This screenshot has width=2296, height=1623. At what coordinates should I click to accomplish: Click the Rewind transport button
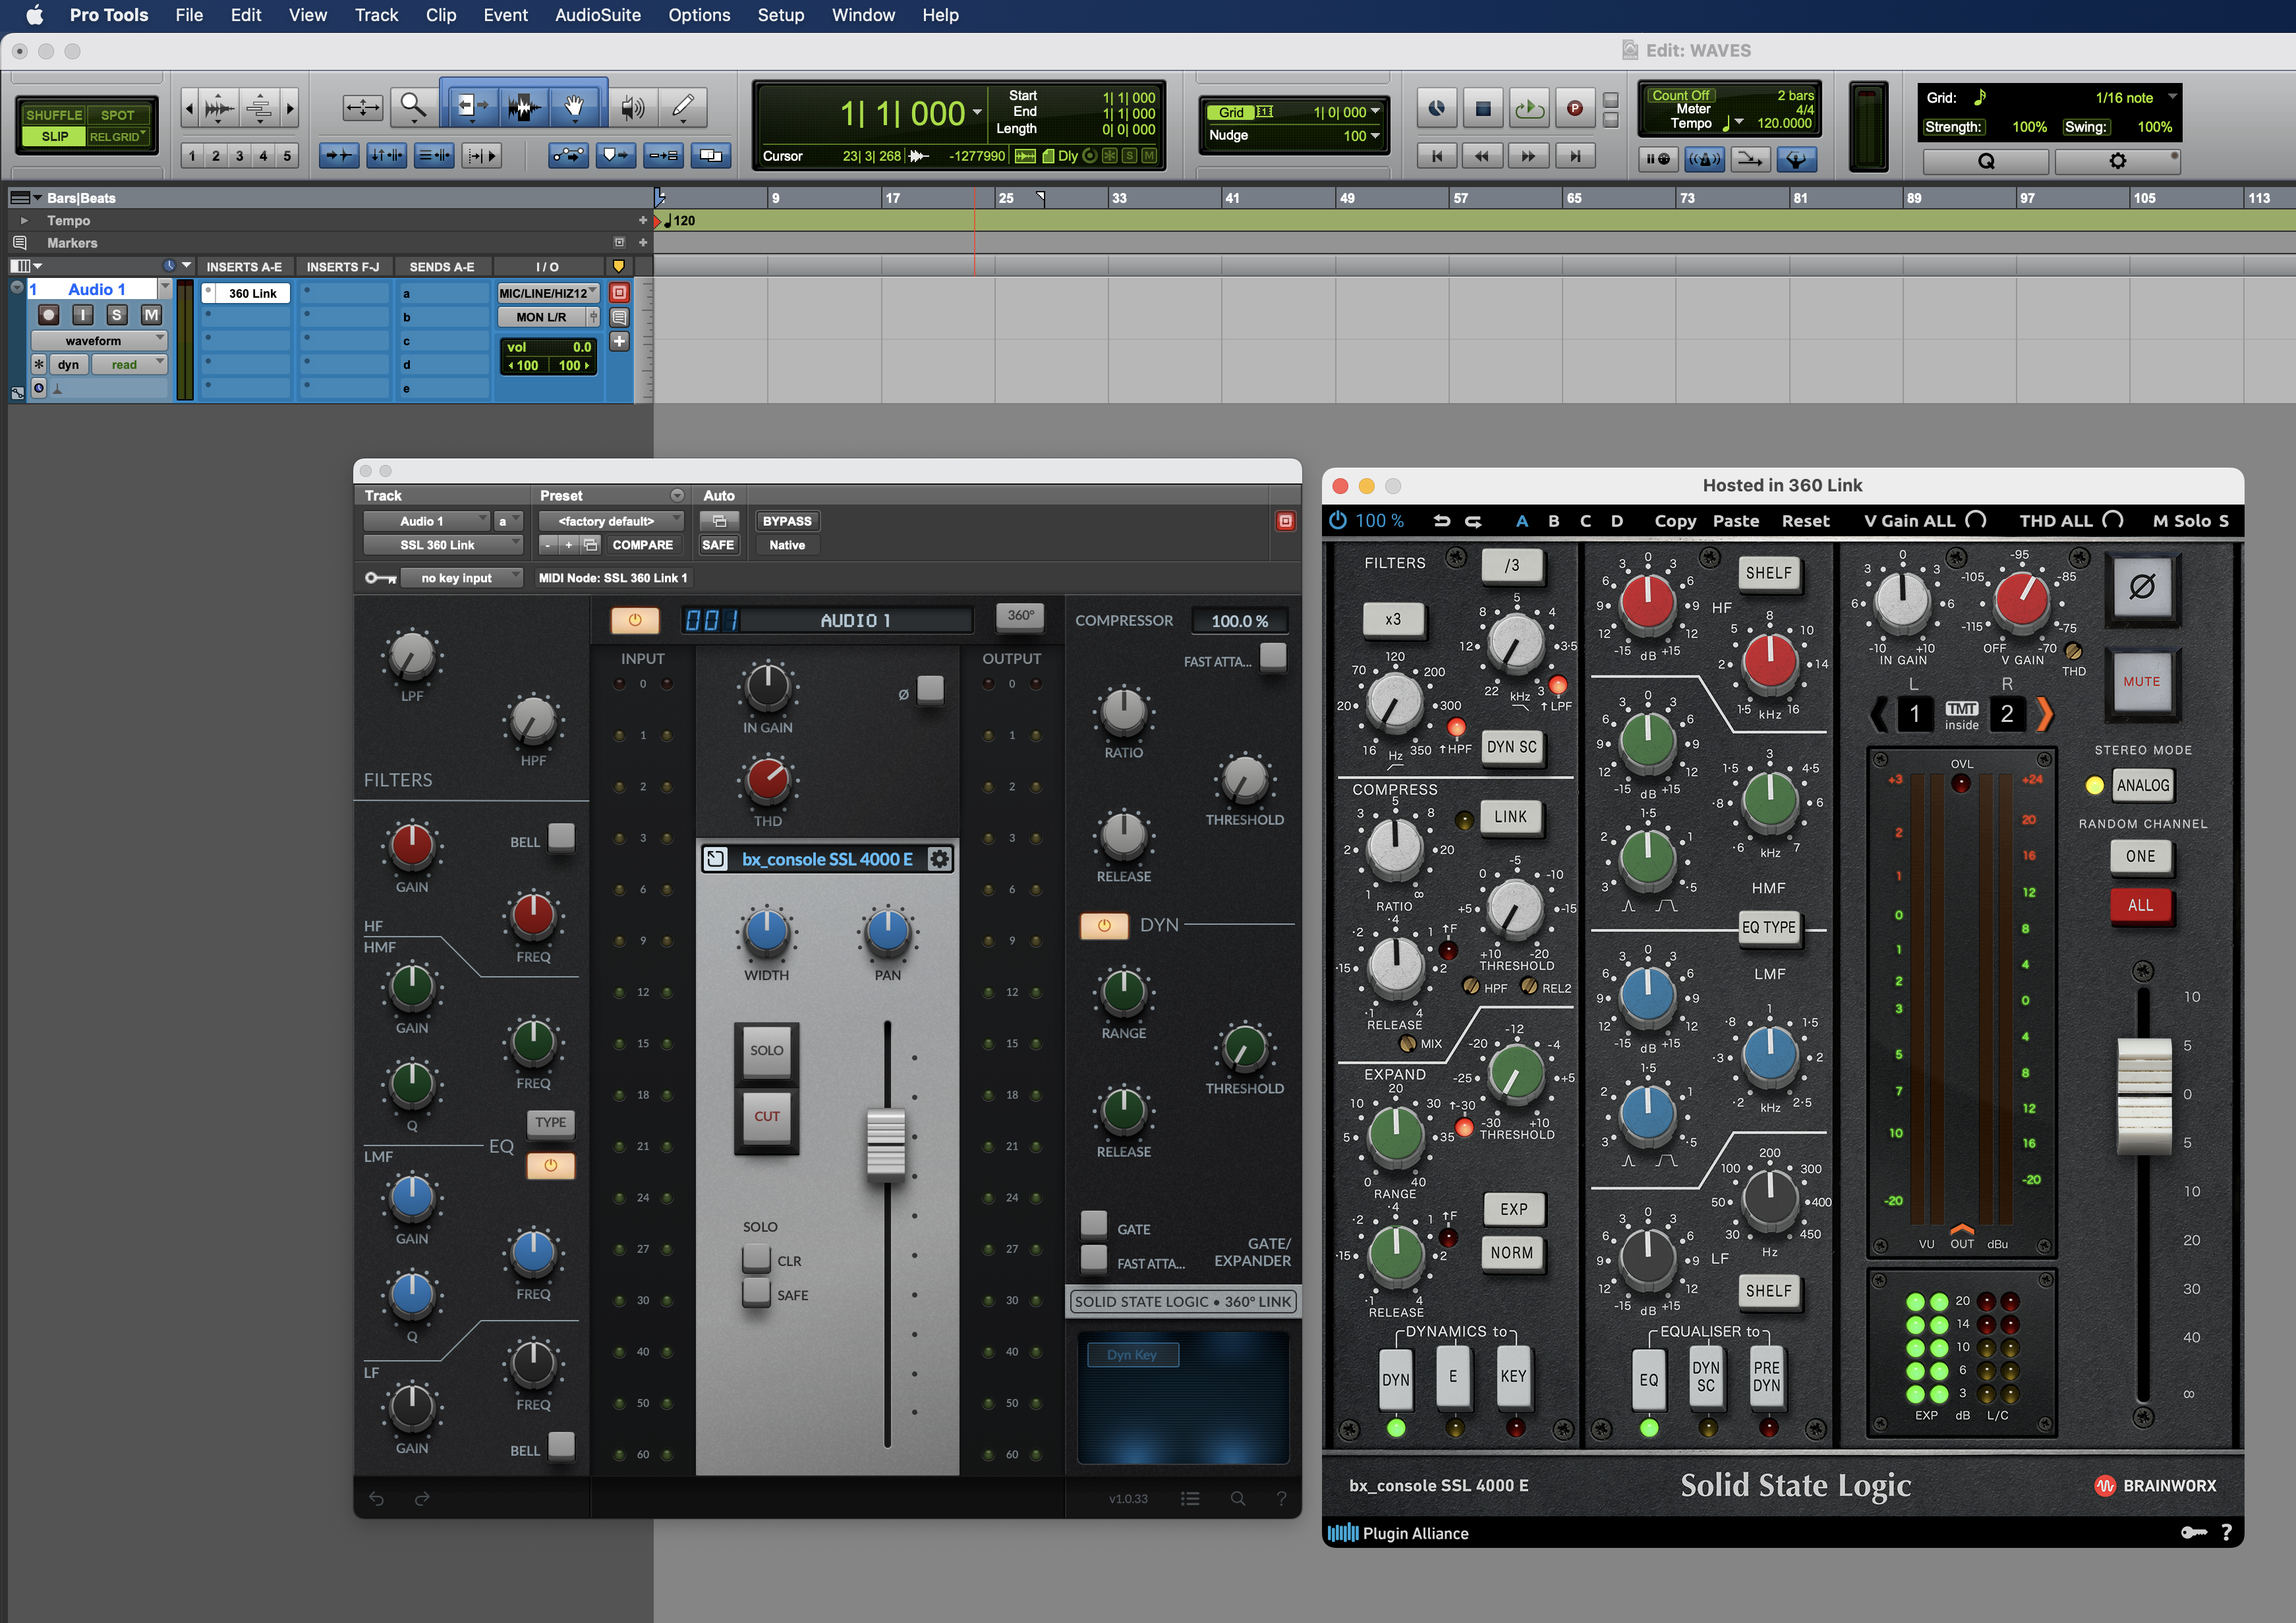click(1482, 156)
